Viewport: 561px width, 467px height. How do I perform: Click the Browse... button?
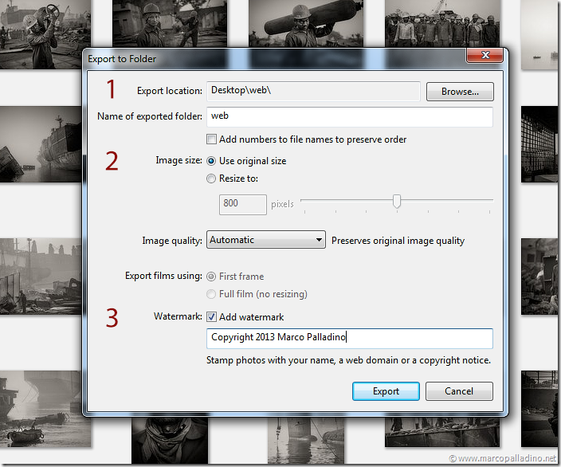(x=460, y=92)
